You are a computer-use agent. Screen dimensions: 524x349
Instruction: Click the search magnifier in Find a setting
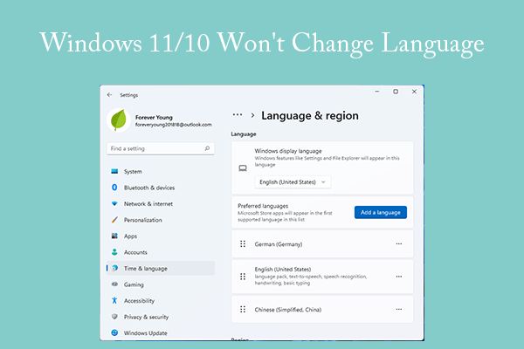coord(207,148)
